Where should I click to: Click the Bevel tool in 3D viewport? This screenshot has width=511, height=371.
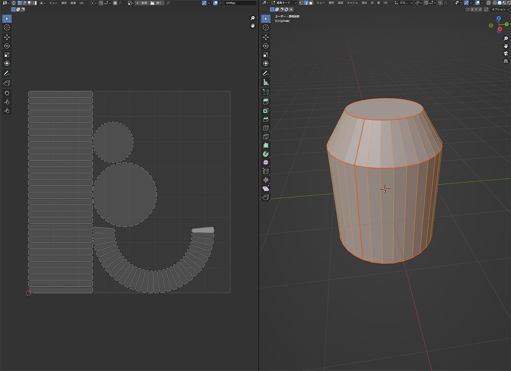266,119
